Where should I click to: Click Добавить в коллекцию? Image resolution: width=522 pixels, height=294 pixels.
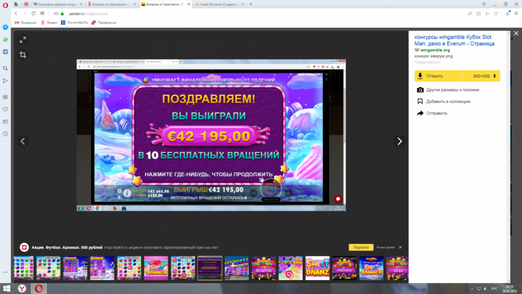pos(444,101)
